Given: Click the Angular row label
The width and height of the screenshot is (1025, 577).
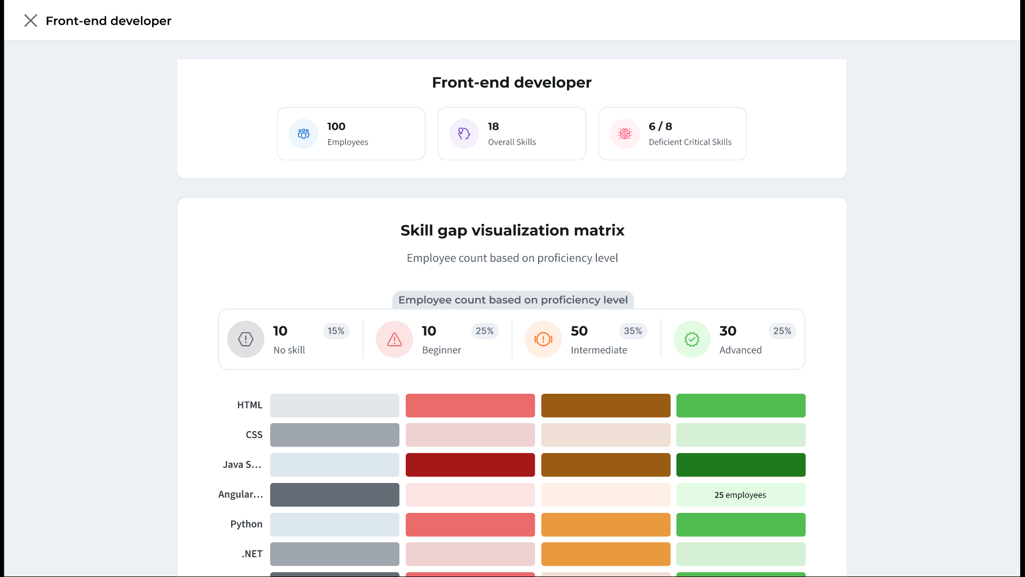Looking at the screenshot, I should pos(240,495).
